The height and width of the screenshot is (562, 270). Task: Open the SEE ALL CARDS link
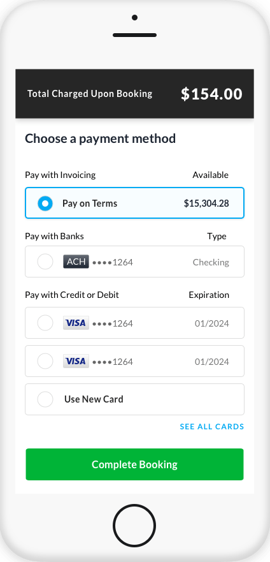[211, 427]
